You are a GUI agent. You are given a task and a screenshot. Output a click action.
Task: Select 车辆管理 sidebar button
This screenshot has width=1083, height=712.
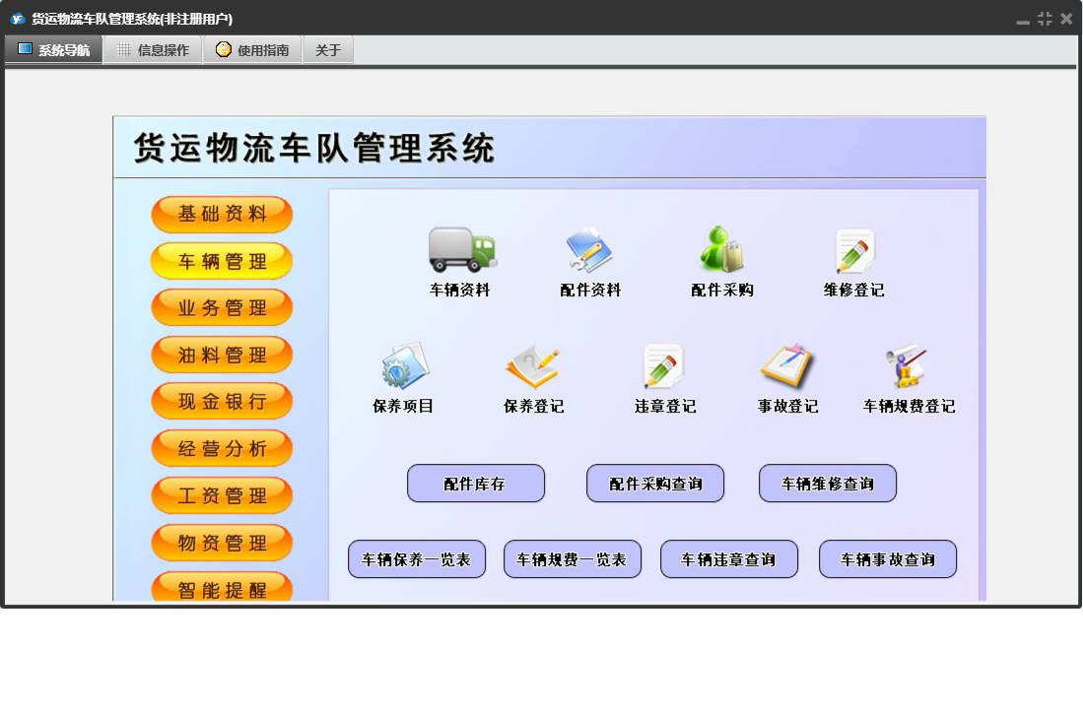pos(222,261)
